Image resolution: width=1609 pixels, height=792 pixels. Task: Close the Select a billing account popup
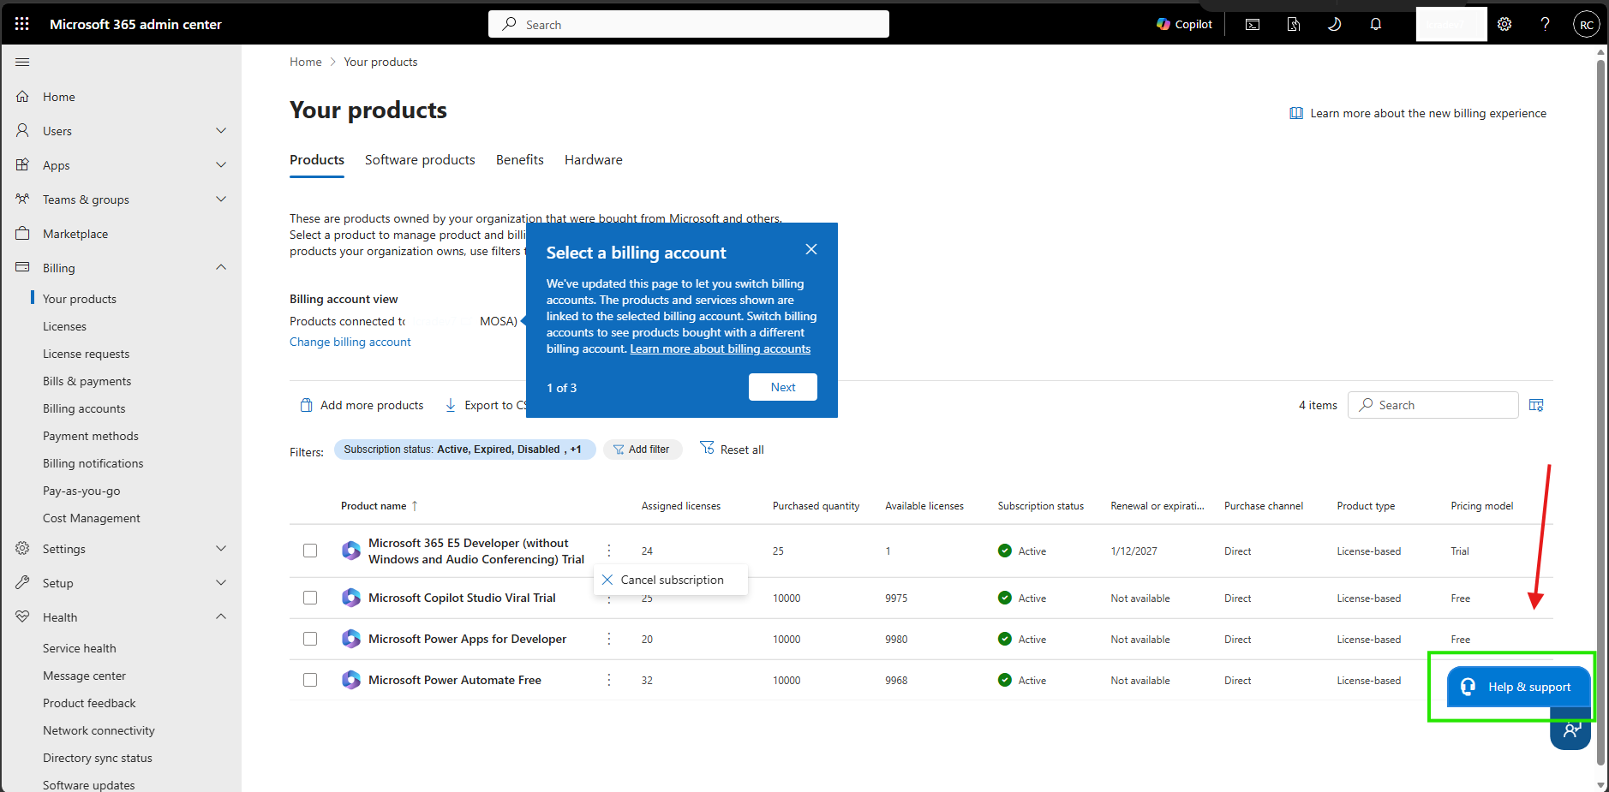click(811, 249)
